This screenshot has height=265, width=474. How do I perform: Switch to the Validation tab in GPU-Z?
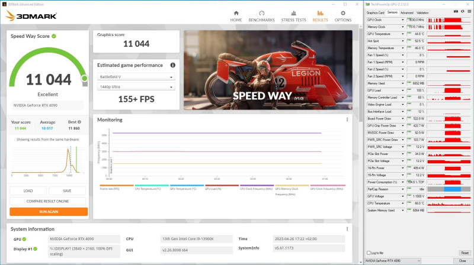(x=422, y=12)
